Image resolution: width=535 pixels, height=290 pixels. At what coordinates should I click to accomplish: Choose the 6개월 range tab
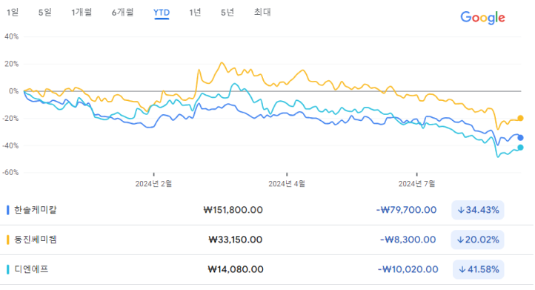click(x=122, y=13)
